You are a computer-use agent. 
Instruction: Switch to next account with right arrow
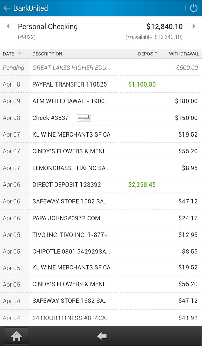point(194,26)
